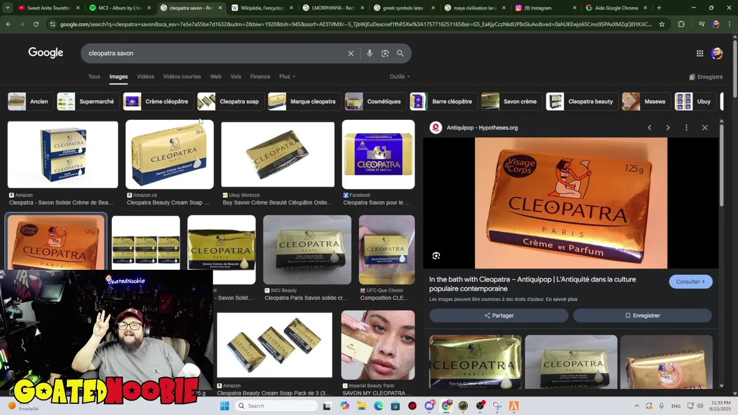Open a new browser tab
This screenshot has width=738, height=415.
click(x=659, y=8)
